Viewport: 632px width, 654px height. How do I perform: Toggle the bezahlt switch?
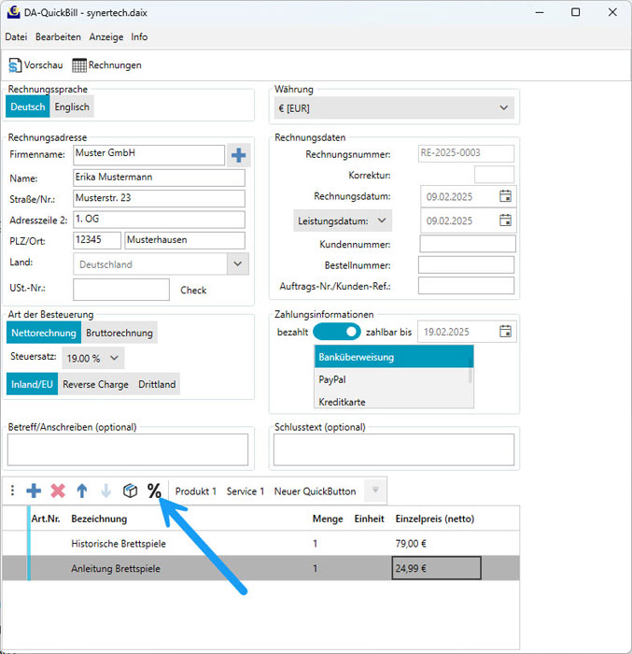336,332
